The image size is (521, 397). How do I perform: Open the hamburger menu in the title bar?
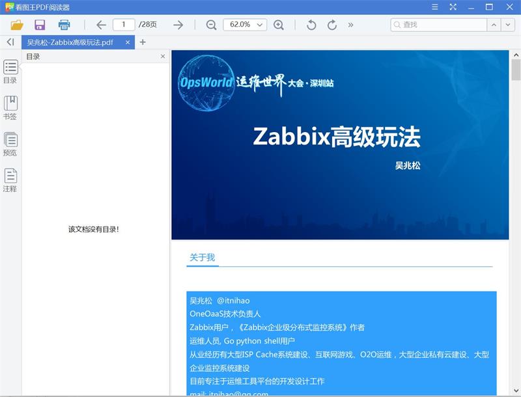434,7
